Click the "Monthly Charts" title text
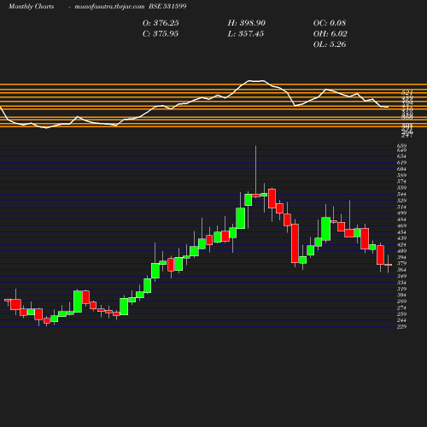 31,6
